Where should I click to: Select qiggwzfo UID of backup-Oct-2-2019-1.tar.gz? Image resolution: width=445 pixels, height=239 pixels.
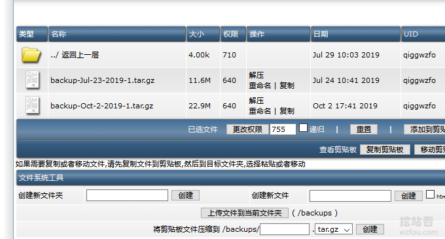coord(419,106)
